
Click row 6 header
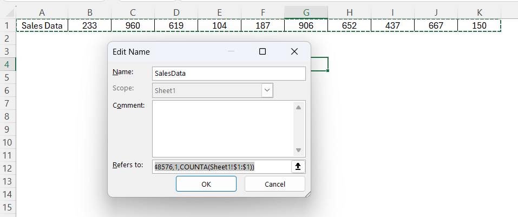tap(8, 90)
